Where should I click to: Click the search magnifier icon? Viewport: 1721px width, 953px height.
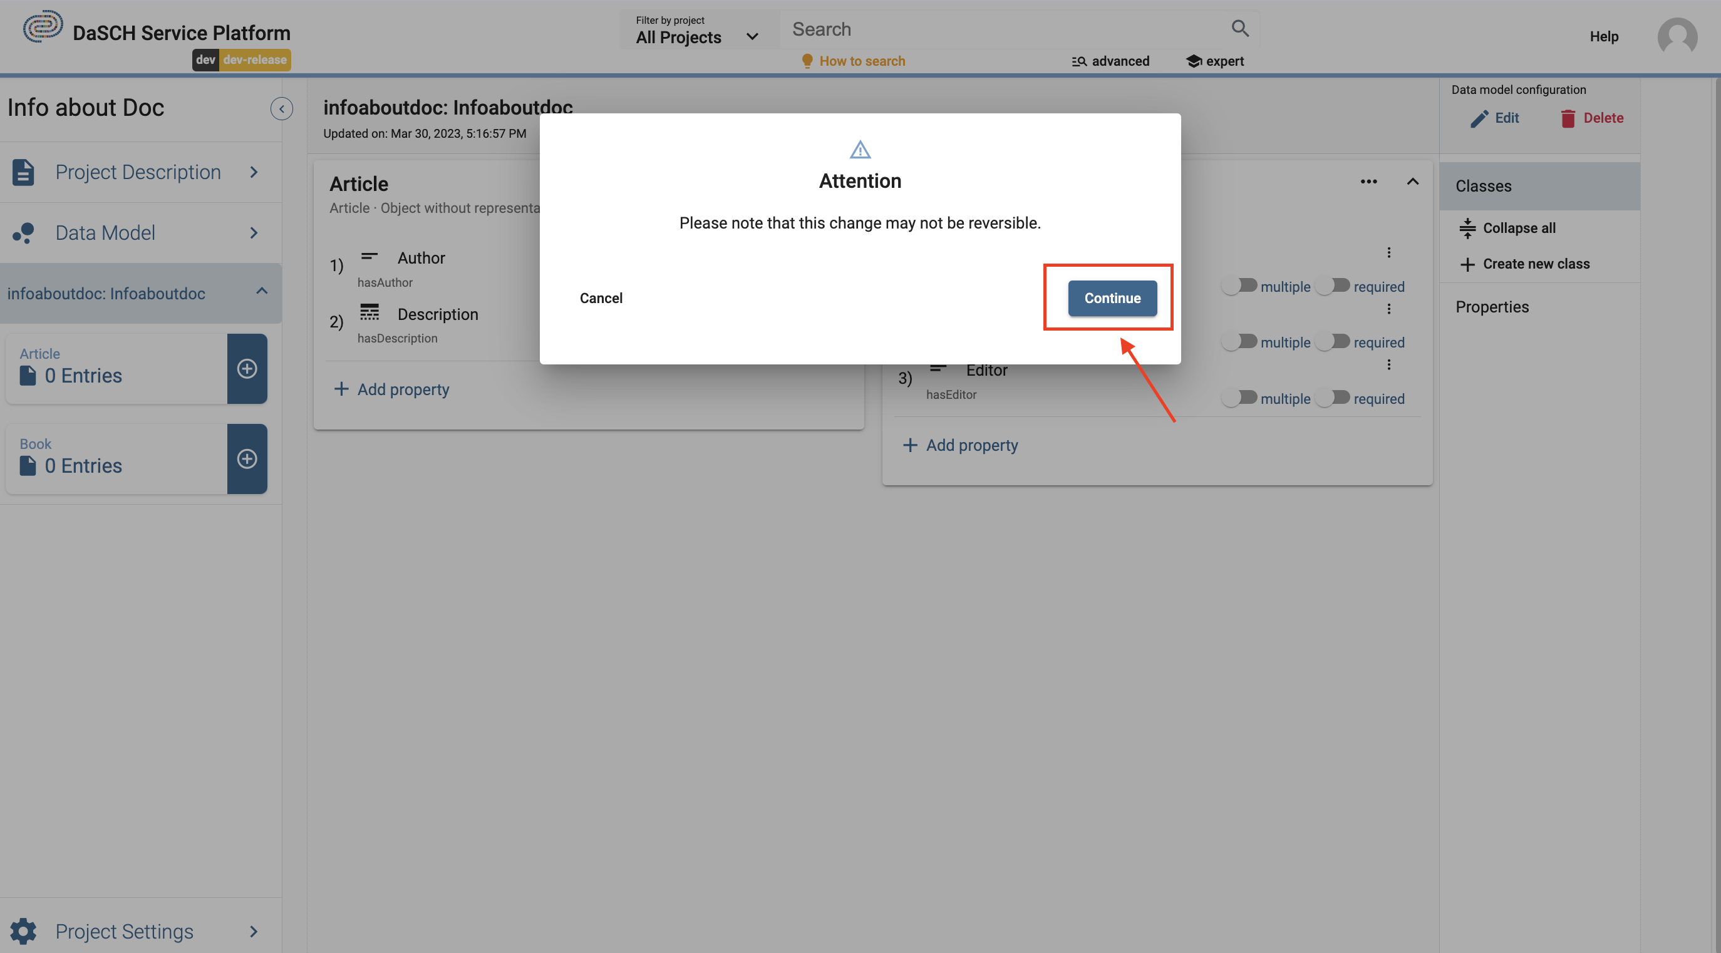pos(1239,28)
